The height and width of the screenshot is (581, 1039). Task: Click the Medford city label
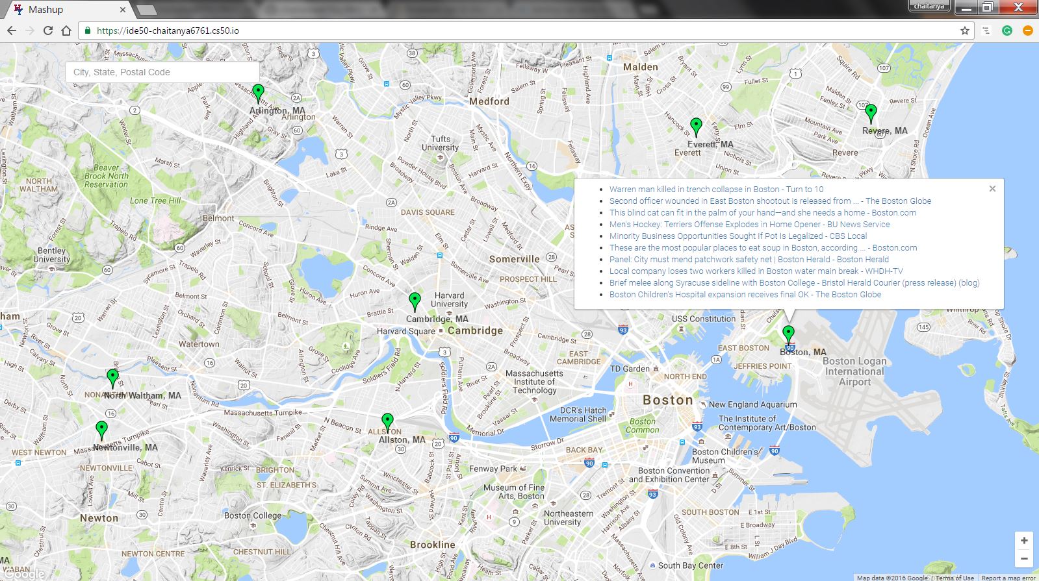tap(489, 101)
